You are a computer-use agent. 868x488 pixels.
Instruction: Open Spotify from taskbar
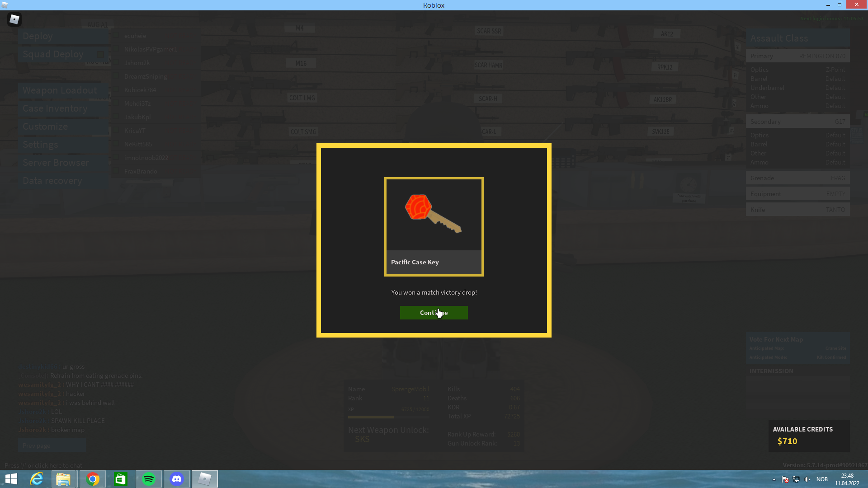tap(149, 479)
